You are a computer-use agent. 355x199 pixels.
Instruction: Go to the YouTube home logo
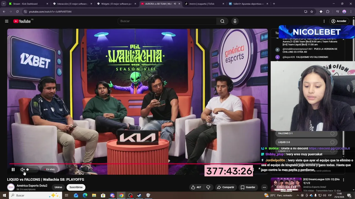22,21
